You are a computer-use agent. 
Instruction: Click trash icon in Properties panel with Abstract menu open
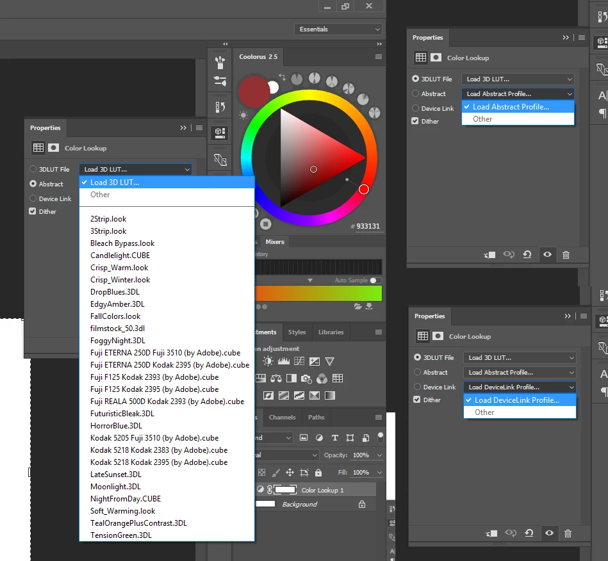pyautogui.click(x=566, y=255)
